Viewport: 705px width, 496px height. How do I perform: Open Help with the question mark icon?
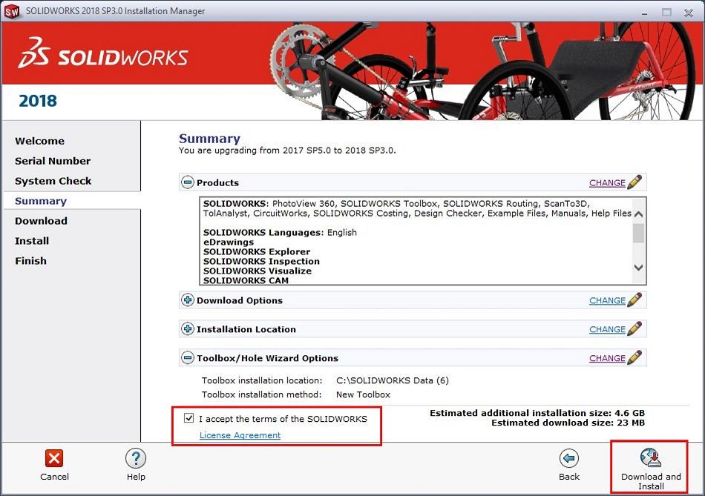(x=136, y=459)
